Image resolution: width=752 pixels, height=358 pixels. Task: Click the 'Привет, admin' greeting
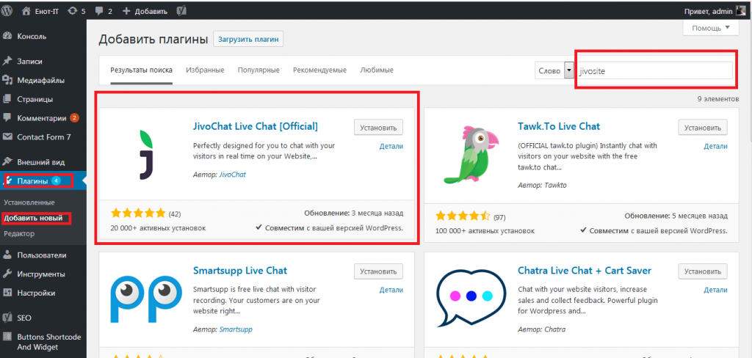pyautogui.click(x=709, y=10)
